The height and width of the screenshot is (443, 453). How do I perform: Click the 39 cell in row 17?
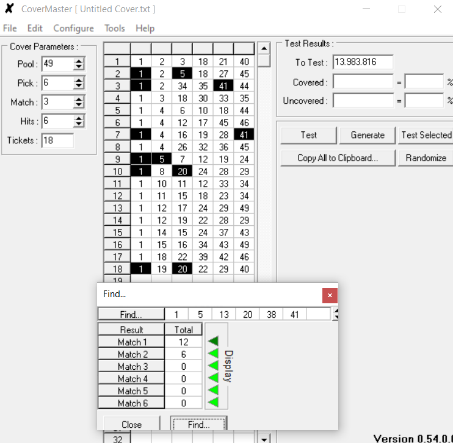tap(203, 257)
